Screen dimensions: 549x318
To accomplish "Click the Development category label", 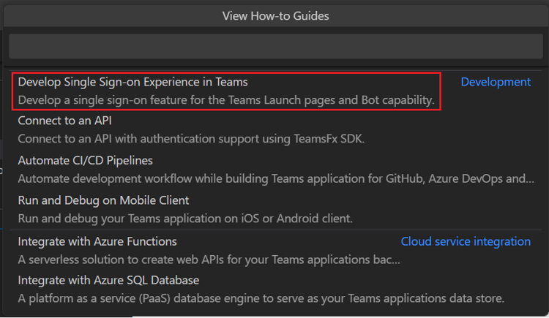I will 496,82.
